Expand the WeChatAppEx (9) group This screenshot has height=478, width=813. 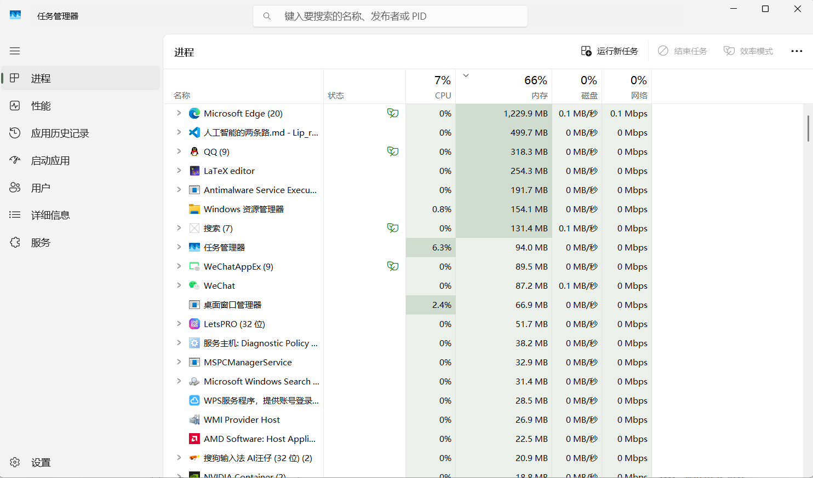179,266
